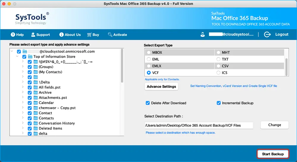Click the folder tree vertical scrollbar

(122, 66)
